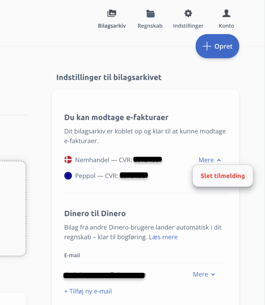Expand the Mere dropdown beside the e-mail

204,274
